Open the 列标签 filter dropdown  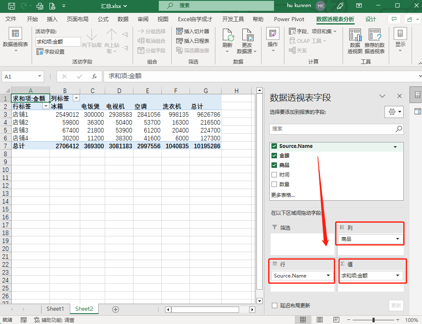(x=76, y=98)
